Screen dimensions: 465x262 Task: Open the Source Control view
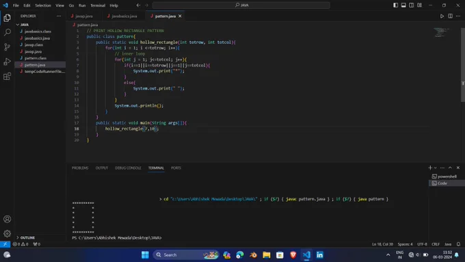(7, 47)
